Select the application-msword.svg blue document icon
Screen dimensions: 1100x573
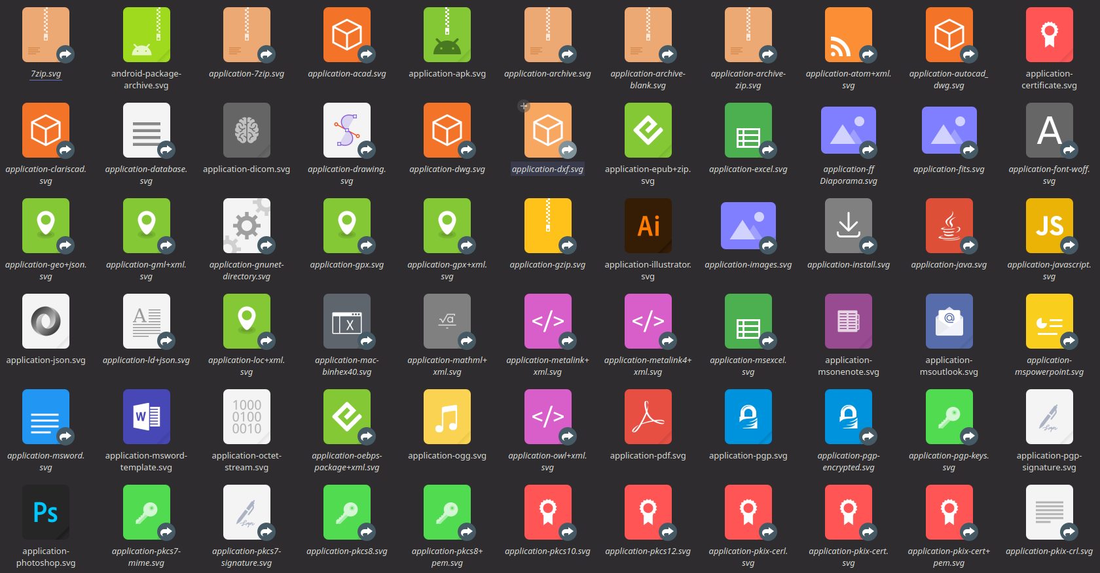(x=46, y=417)
